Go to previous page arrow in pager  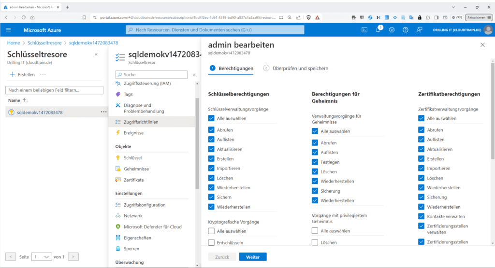11,257
